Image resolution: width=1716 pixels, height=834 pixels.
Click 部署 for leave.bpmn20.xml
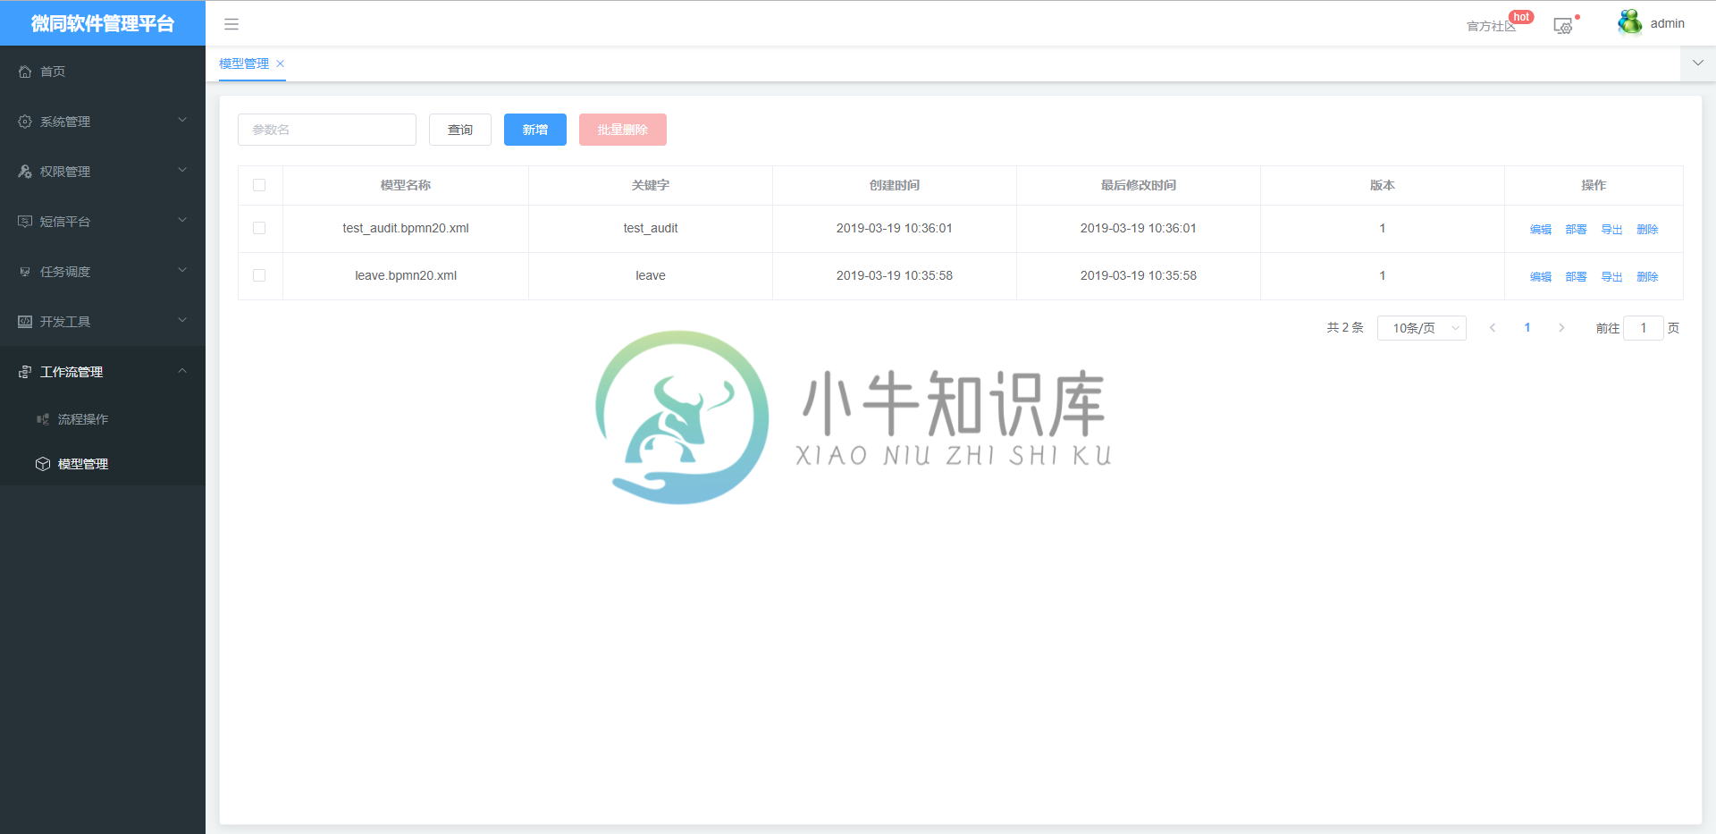1577,277
